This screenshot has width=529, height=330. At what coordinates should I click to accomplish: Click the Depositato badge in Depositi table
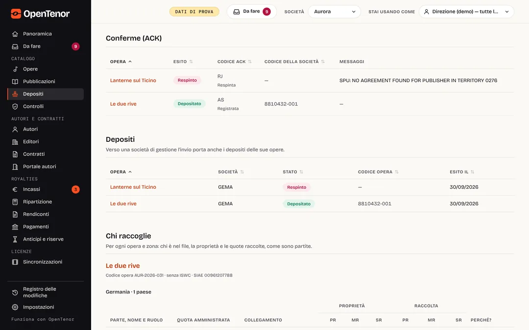(x=299, y=204)
